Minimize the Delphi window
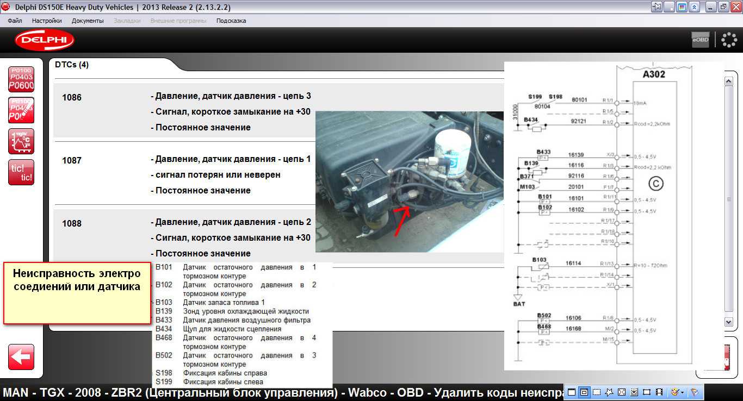 click(710, 7)
